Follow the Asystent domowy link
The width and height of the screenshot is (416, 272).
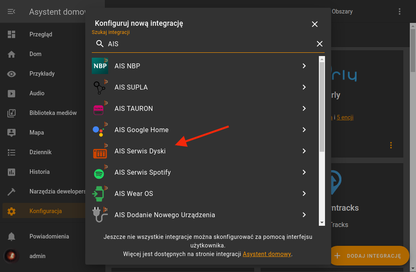tap(267, 254)
